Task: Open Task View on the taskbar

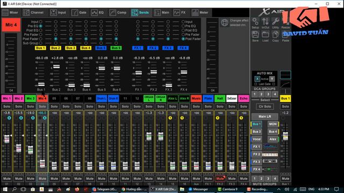Action: click(23, 189)
